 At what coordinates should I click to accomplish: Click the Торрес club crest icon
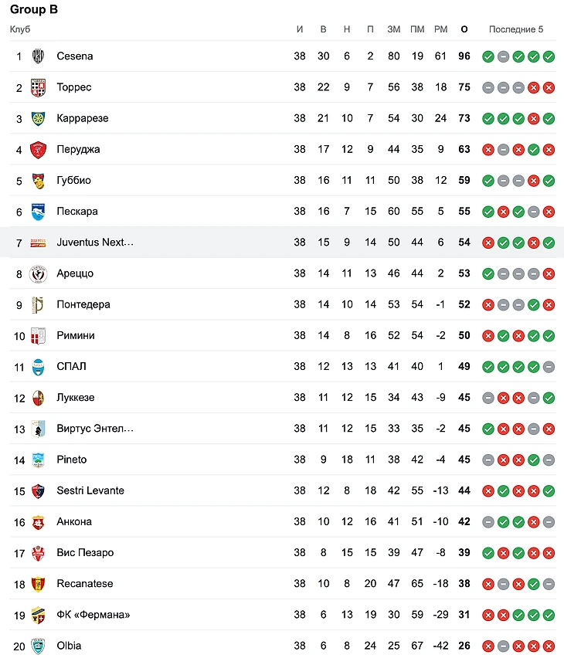pyautogui.click(x=38, y=87)
